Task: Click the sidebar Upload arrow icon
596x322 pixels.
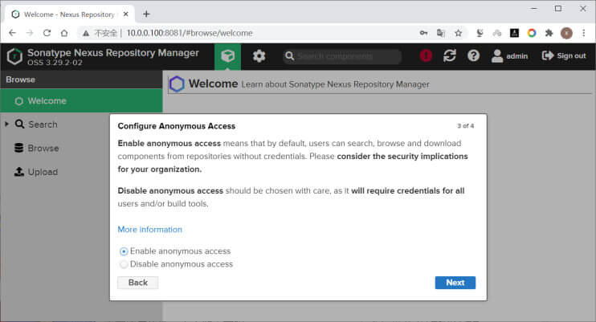Action: click(19, 172)
